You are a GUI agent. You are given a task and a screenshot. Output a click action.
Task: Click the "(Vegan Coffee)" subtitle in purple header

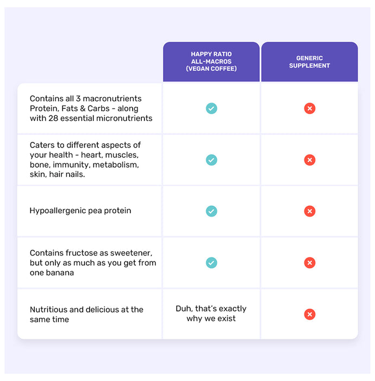tap(211, 69)
